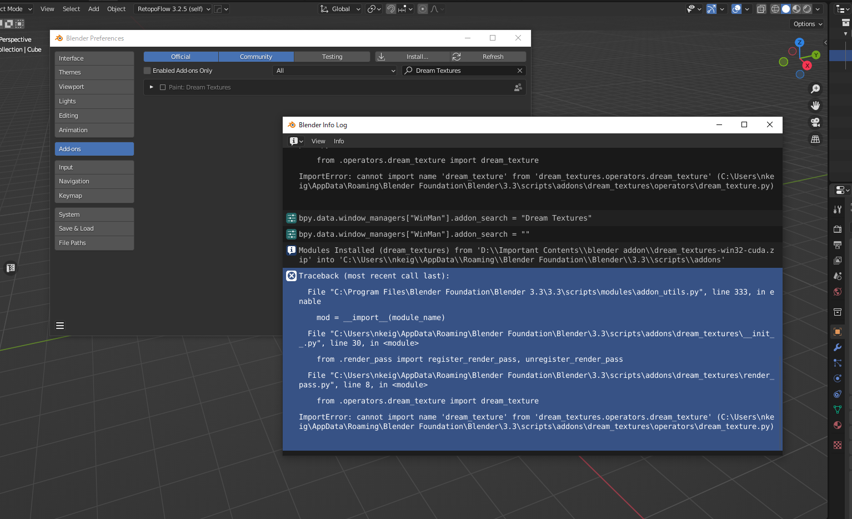The height and width of the screenshot is (519, 852).
Task: Open the Tool properties tab
Action: (x=838, y=209)
